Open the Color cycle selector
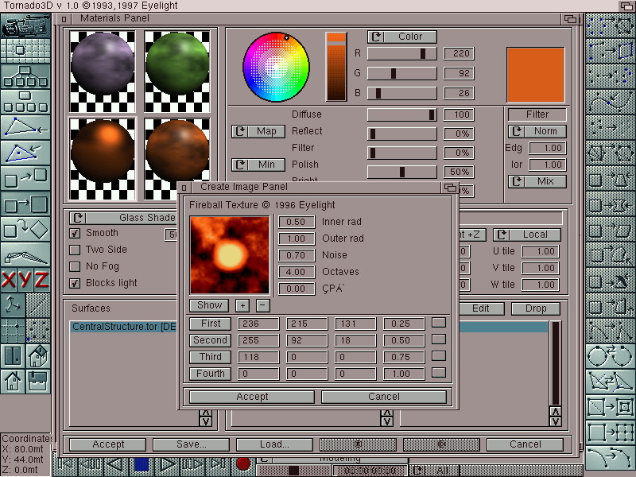The height and width of the screenshot is (477, 636). point(401,37)
